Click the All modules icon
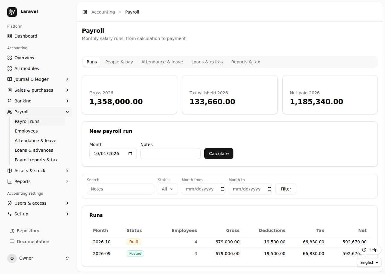Screen dimensions: 385x274 (x=10, y=68)
